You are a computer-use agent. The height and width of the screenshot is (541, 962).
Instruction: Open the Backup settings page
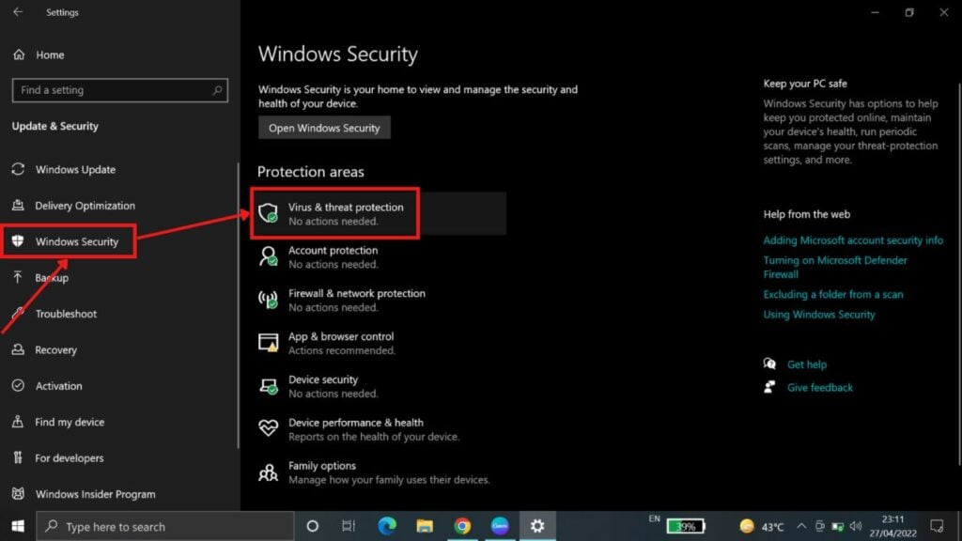pos(52,278)
